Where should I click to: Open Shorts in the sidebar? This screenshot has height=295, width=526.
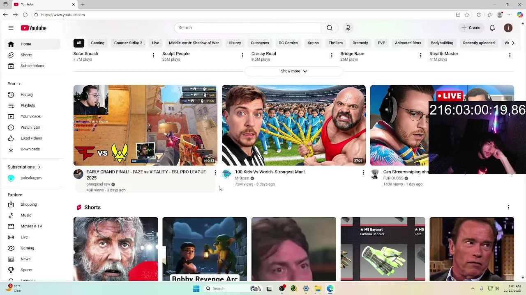coord(33,55)
